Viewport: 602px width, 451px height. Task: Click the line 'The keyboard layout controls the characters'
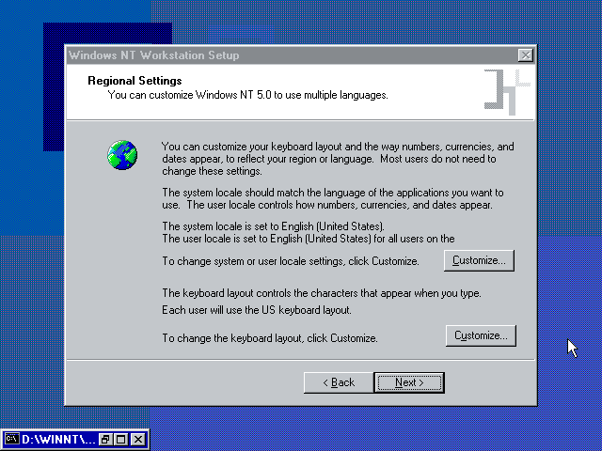click(x=322, y=293)
